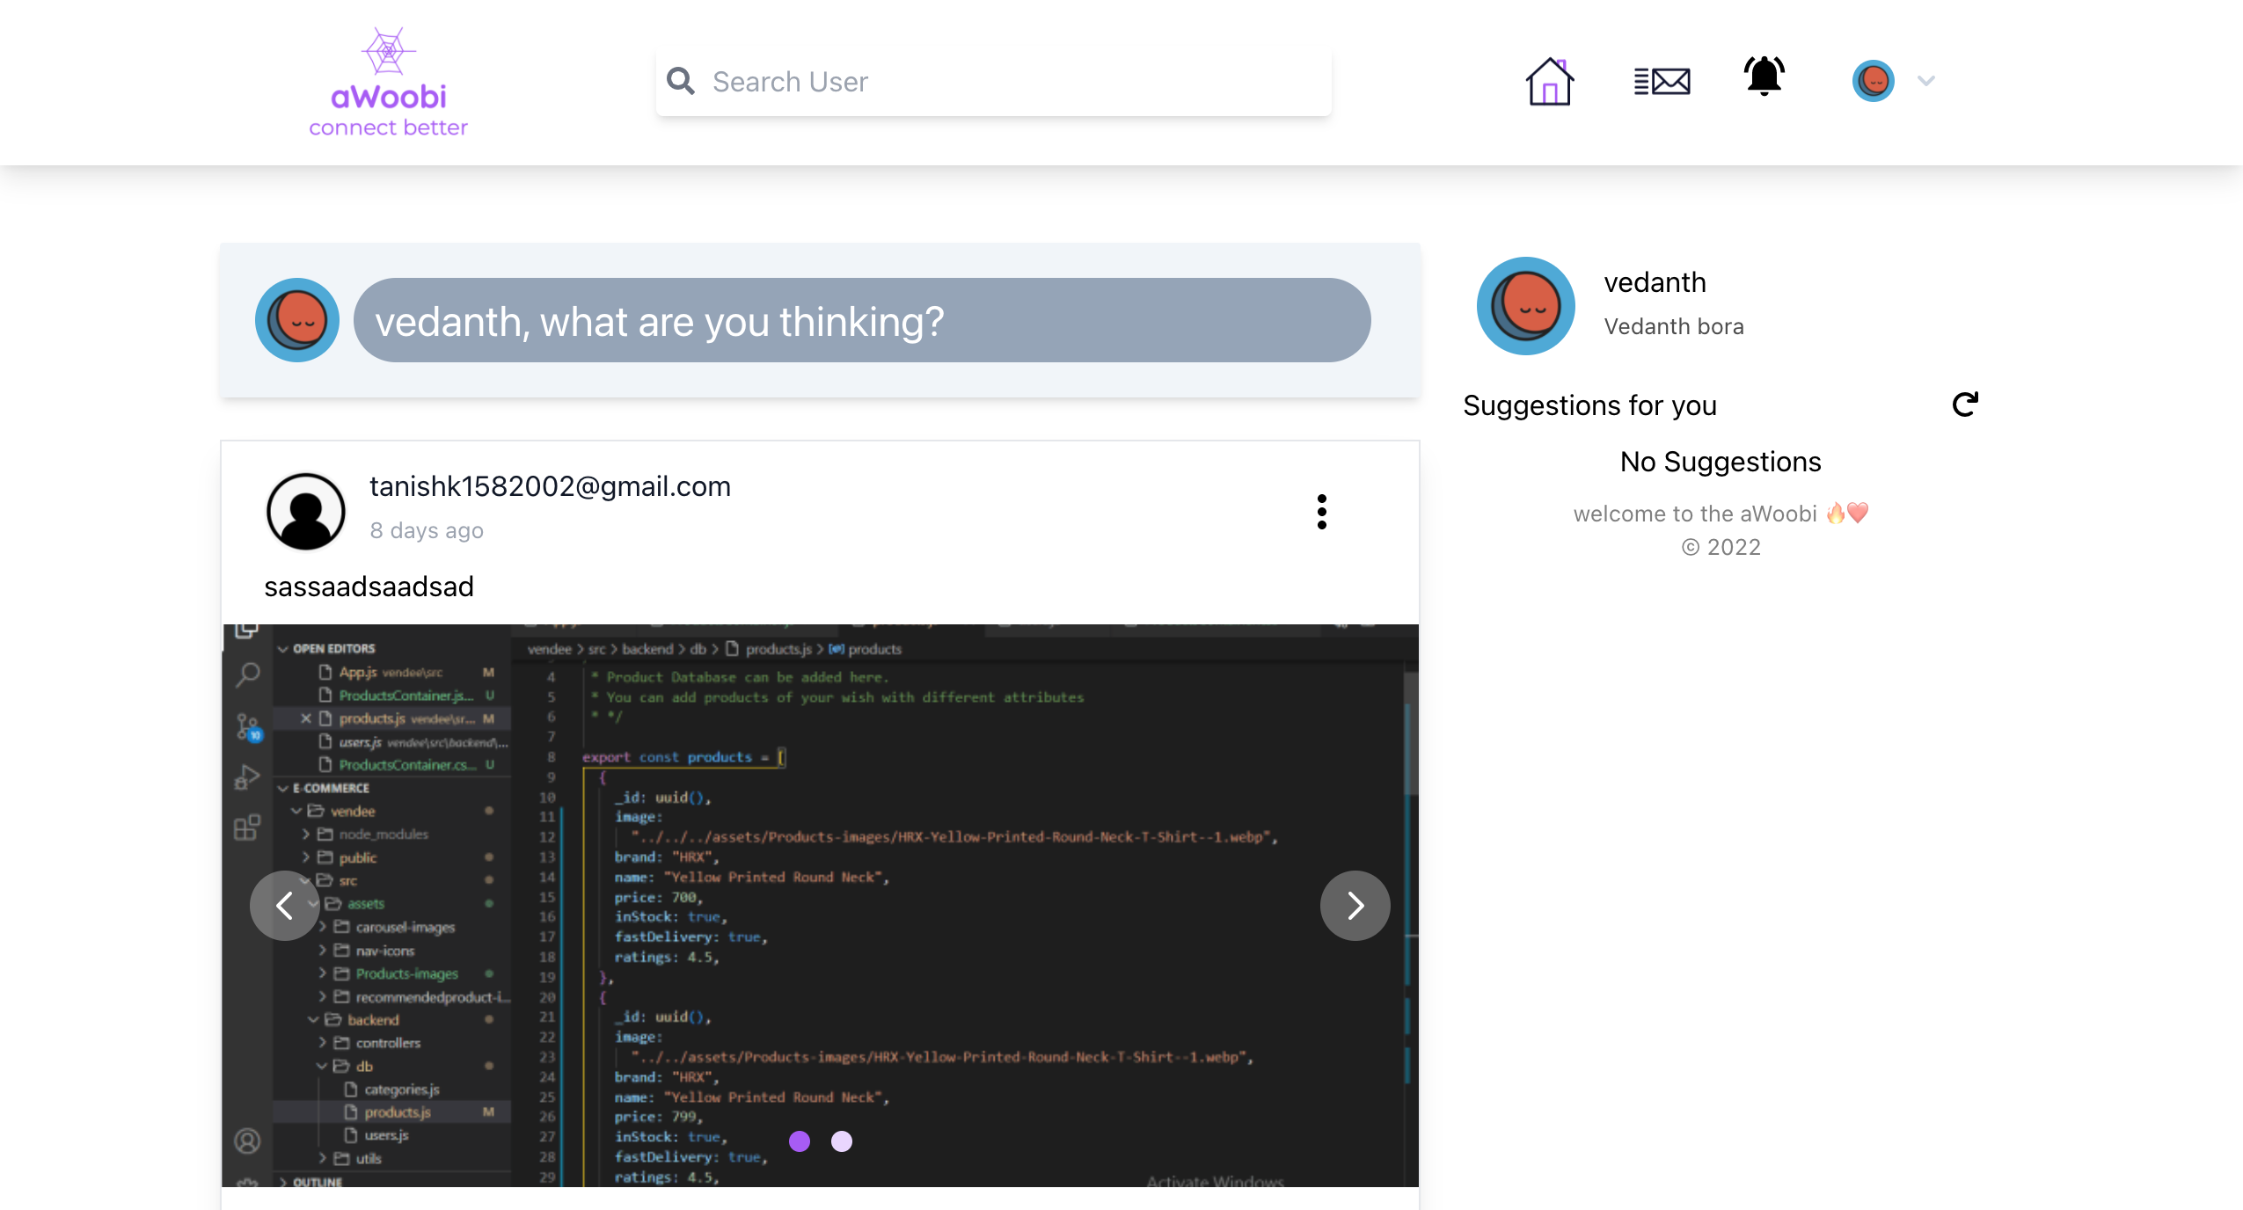Click tanishk's default profile picture
Image resolution: width=2243 pixels, height=1210 pixels.
(304, 511)
